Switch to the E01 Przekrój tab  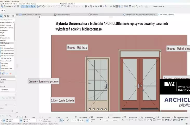click(166, 15)
